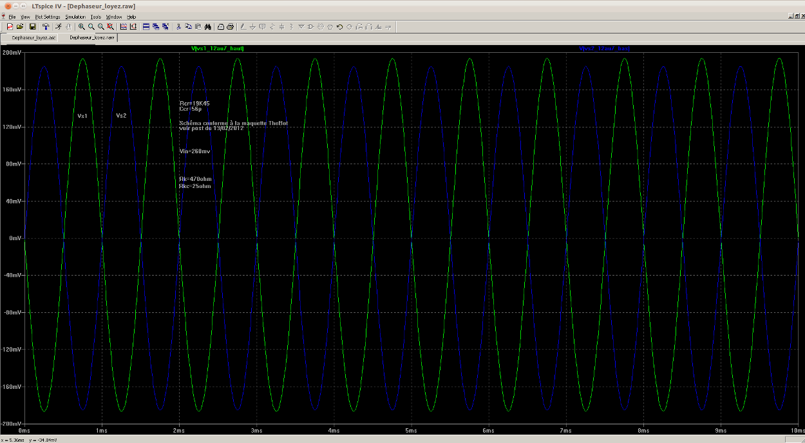This screenshot has height=443, width=805.
Task: Click the SPICE directive .op icon
Action: 389,26
